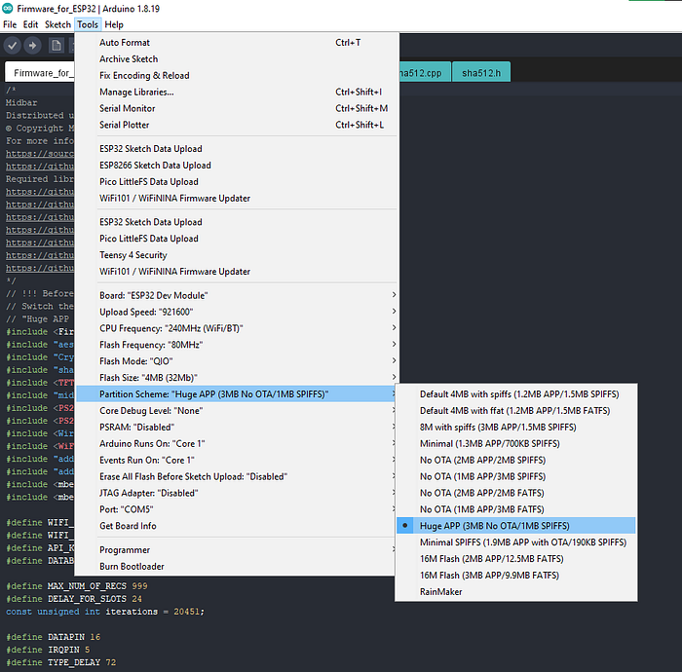This screenshot has width=682, height=672.
Task: Select No OTA (2MB APP/2MB FATFS)
Action: [516, 494]
